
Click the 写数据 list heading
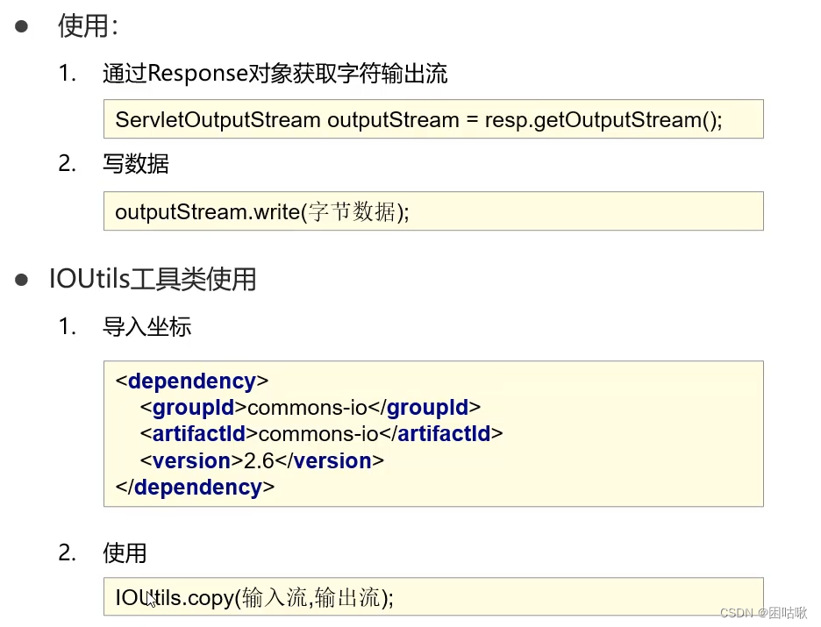[x=136, y=164]
